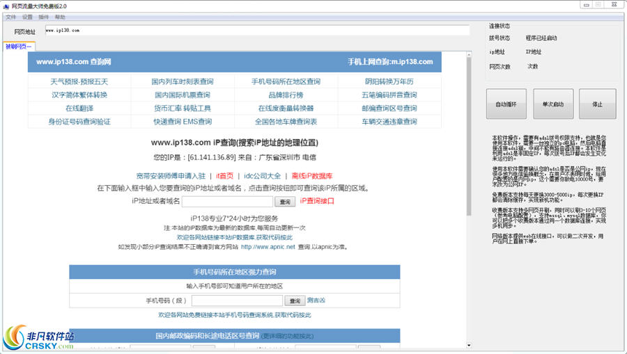Viewport: 627px width, 354px height.
Task: Click the 单次启动 button
Action: click(x=553, y=104)
